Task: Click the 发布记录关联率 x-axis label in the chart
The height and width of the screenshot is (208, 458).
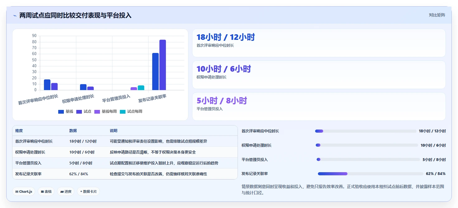Action: (x=152, y=98)
